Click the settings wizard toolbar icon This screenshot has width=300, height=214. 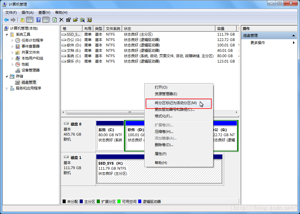89,20
